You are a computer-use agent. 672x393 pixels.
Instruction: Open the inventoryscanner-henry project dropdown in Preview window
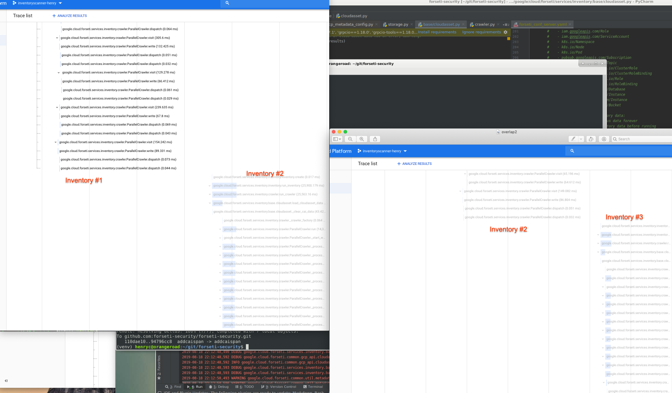click(382, 151)
